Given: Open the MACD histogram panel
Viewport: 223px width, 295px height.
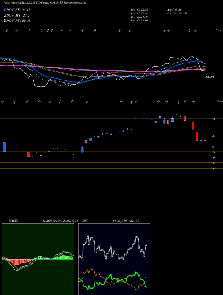Looking at the screenshot, I should 38,259.
